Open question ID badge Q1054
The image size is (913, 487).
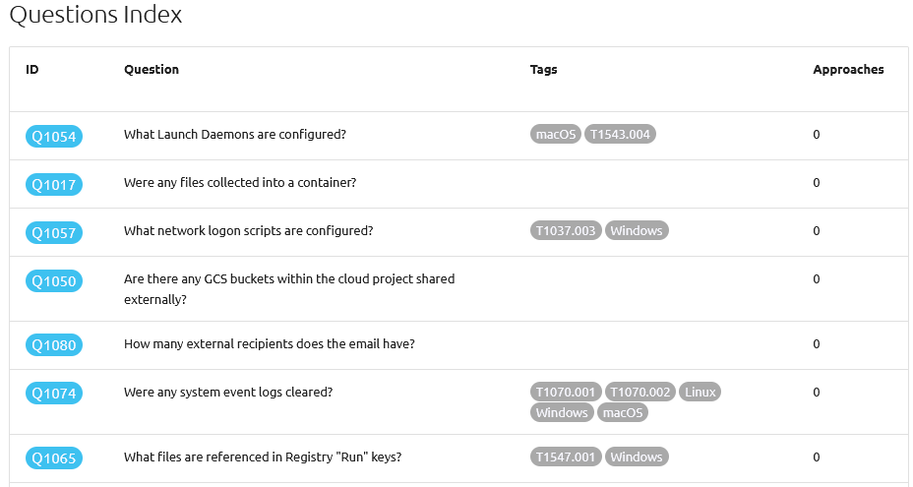(53, 136)
